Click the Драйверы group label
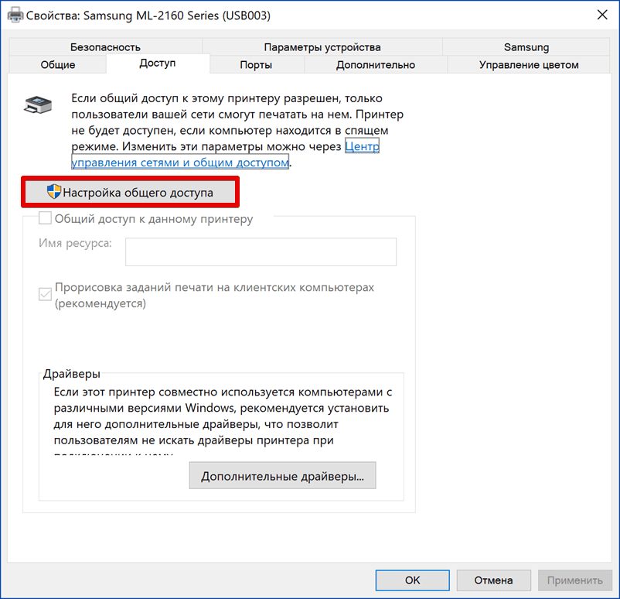 [72, 374]
